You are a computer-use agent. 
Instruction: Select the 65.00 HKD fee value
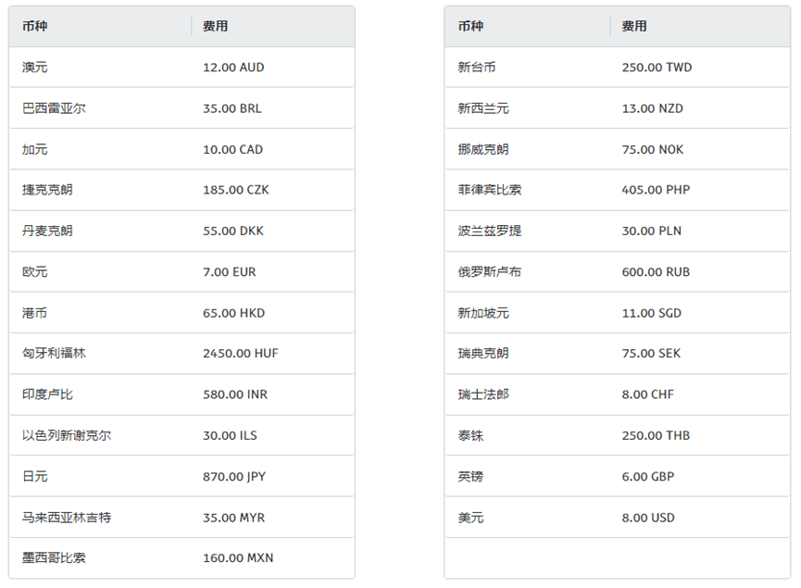coord(234,313)
